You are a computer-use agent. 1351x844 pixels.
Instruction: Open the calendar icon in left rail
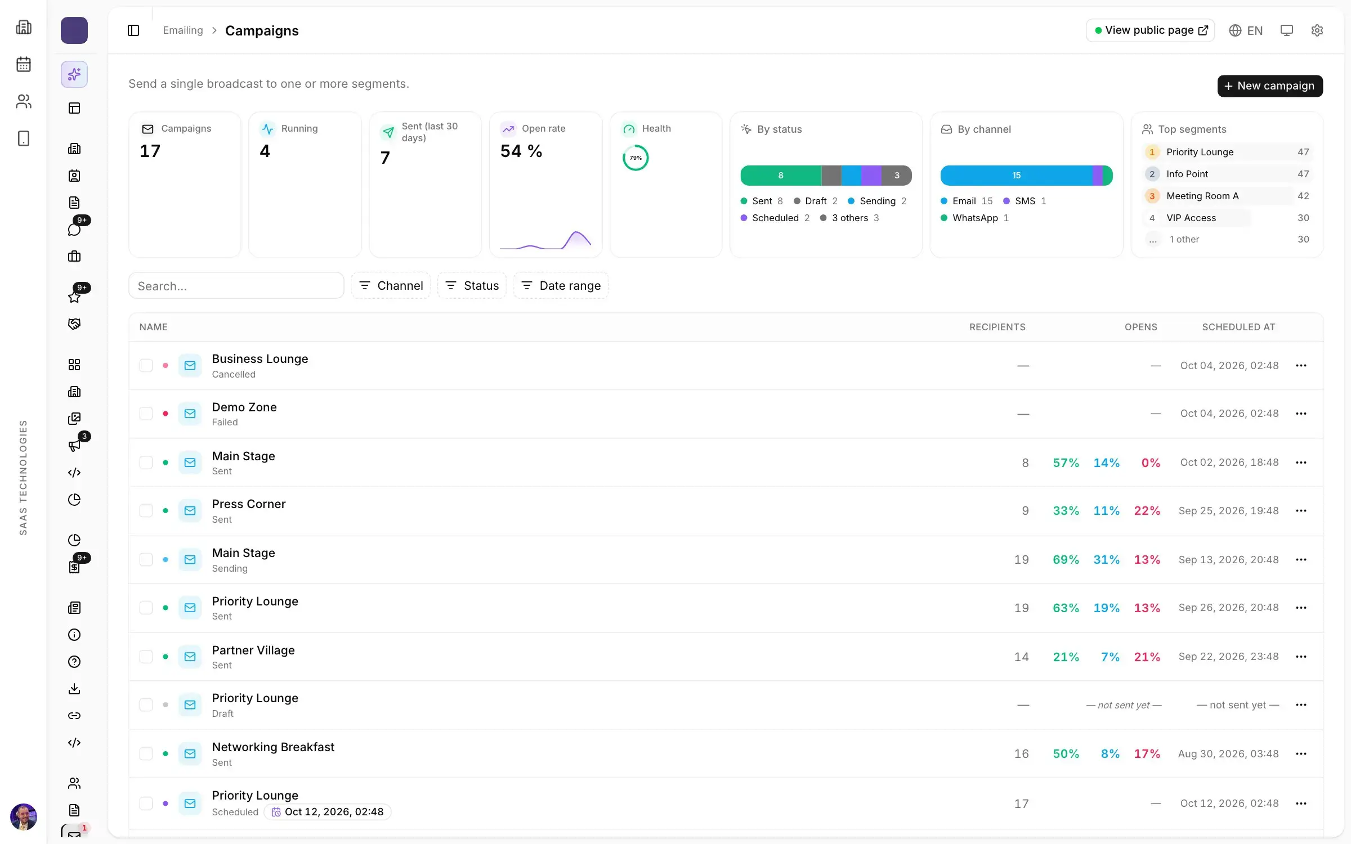point(24,64)
